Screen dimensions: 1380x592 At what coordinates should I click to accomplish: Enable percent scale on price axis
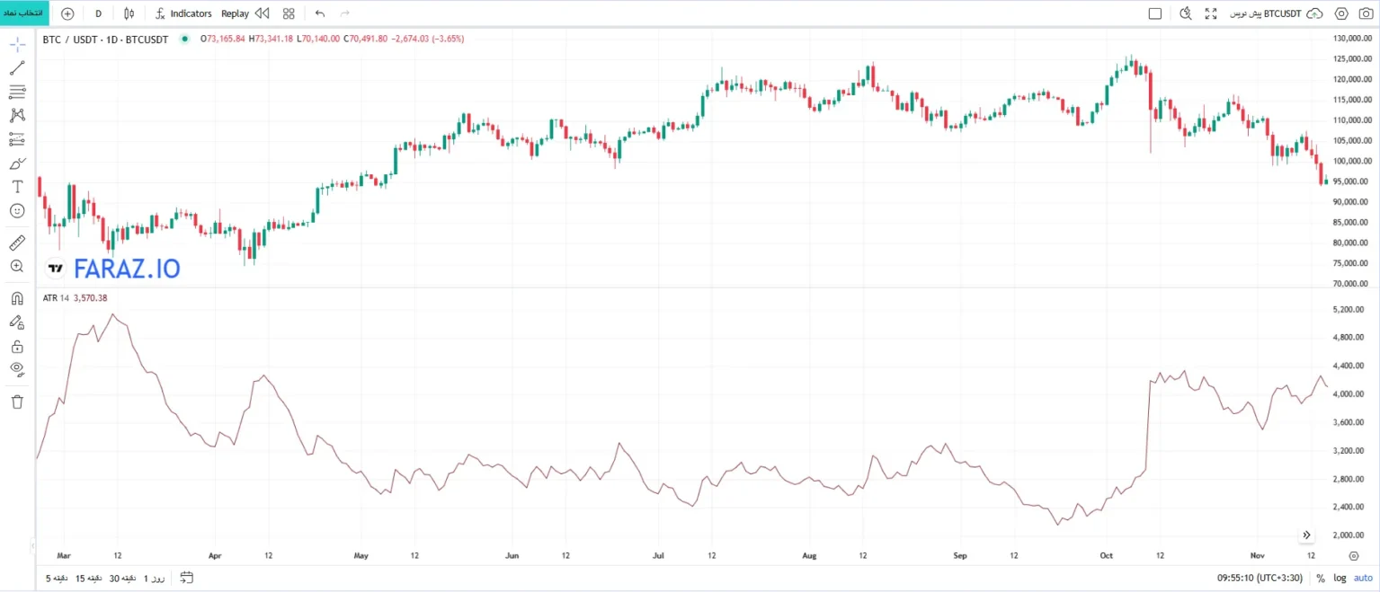pyautogui.click(x=1321, y=579)
